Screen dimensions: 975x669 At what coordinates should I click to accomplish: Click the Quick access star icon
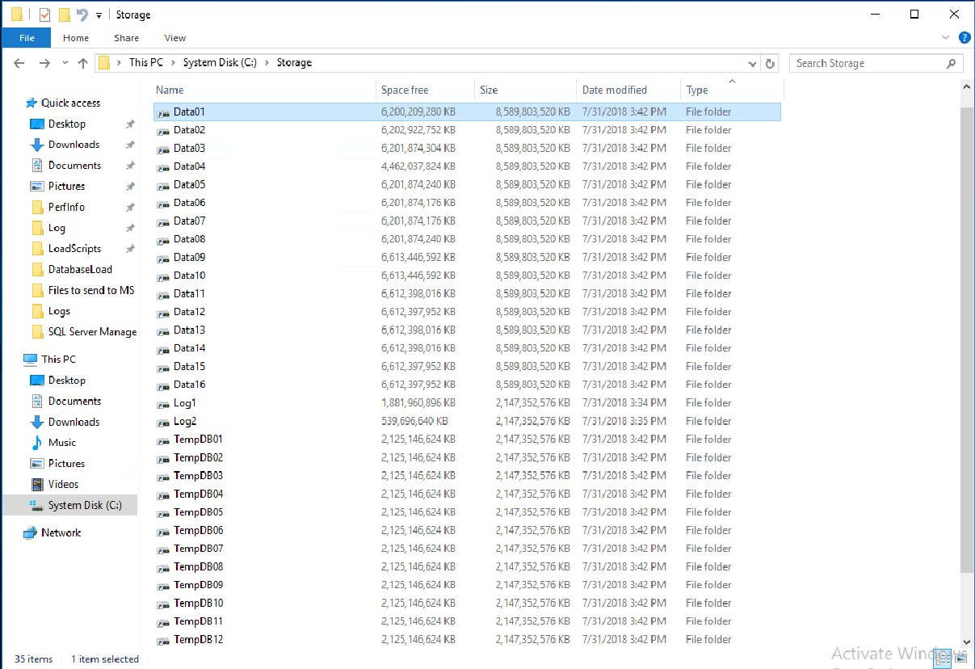pos(32,103)
